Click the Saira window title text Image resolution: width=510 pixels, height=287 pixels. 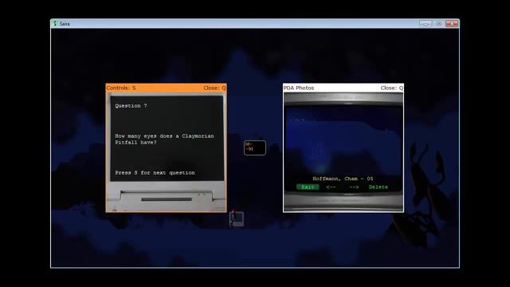(x=65, y=24)
